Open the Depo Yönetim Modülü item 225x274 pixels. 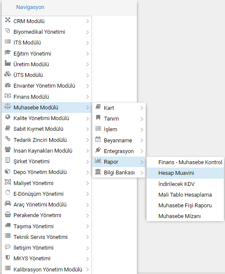(47, 172)
